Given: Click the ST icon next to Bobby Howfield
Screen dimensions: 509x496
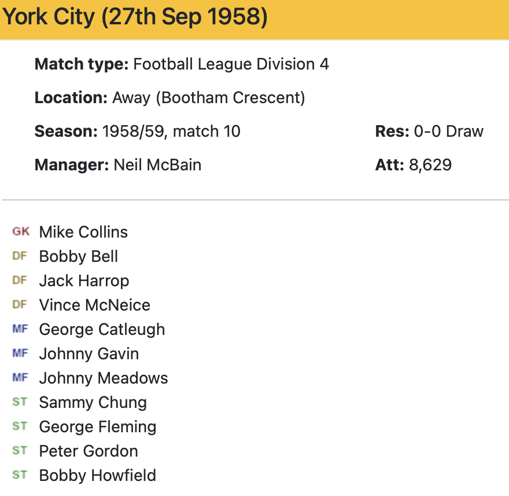Looking at the screenshot, I should pyautogui.click(x=20, y=475).
